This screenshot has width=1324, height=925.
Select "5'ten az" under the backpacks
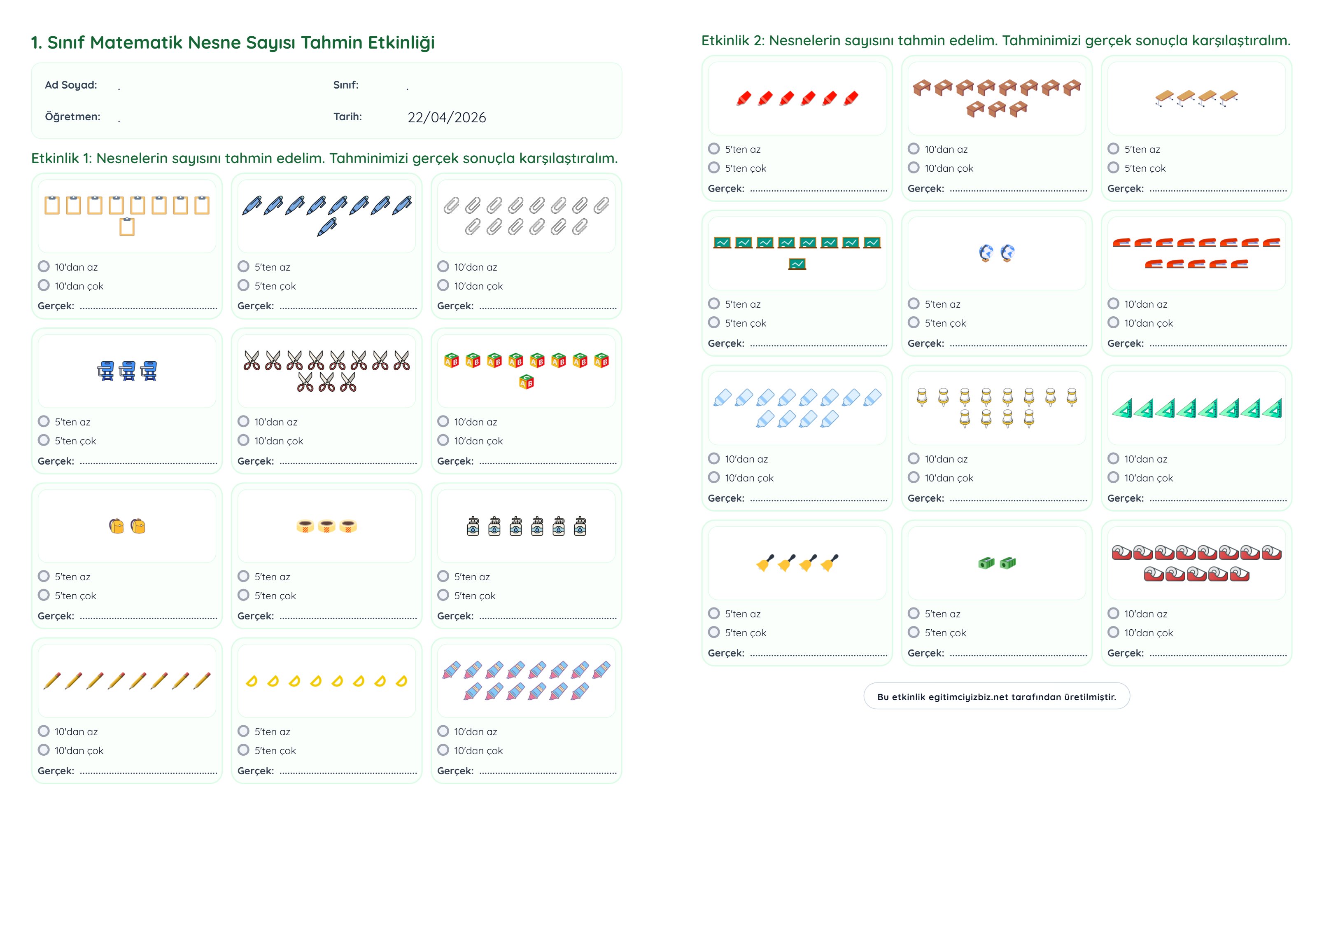coord(44,577)
